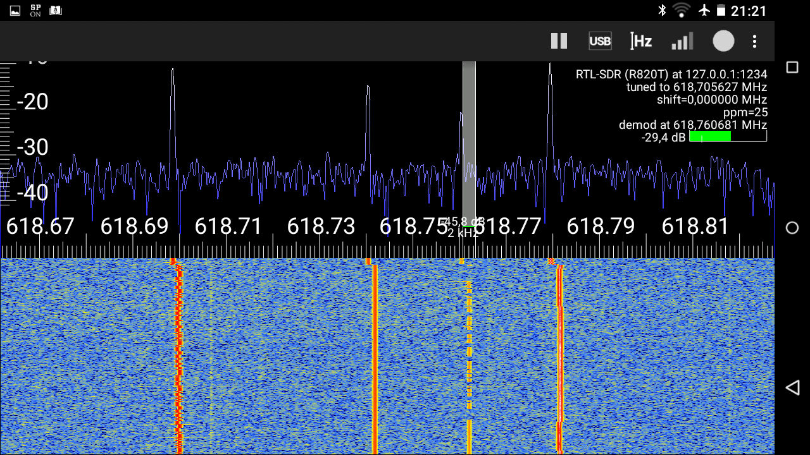
Task: Tap the spectrum peak near 618.74
Action: coord(368,125)
